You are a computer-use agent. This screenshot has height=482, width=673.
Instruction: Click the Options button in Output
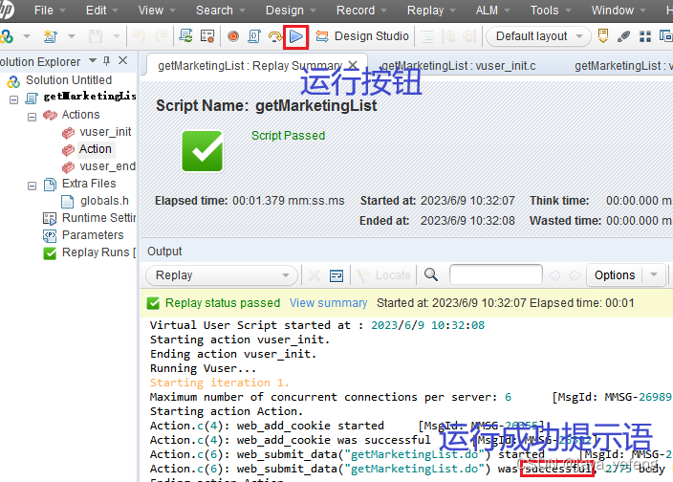click(614, 275)
